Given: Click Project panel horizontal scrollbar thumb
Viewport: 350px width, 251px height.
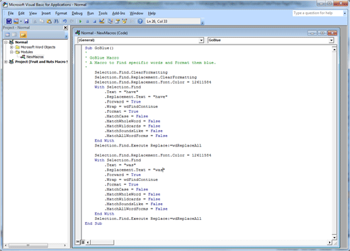Looking at the screenshot, I should (x=28, y=245).
